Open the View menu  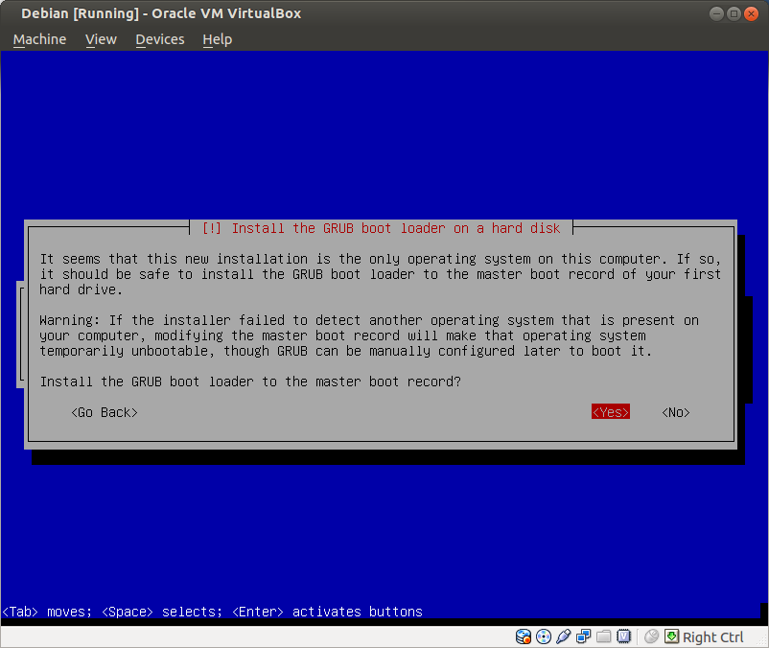click(101, 39)
